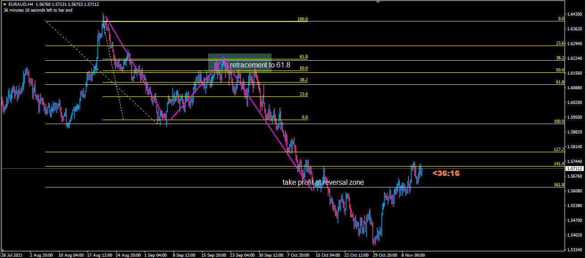Select the 50.0 Fibonacci level line
Image resolution: width=586 pixels, height=258 pixels.
coord(179,71)
